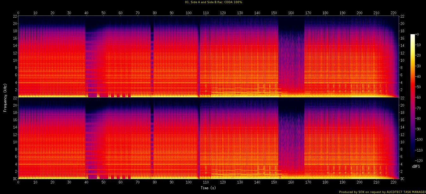Viewport: 426px width, 194px height.
Task: Click the "Produced by SOX" footer text
Action: tap(382, 192)
